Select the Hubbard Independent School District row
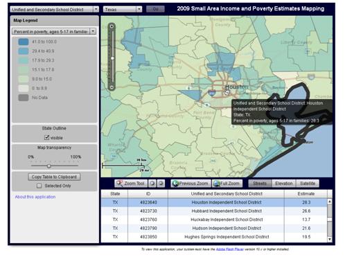This screenshot has width=354, height=257. pos(214,211)
